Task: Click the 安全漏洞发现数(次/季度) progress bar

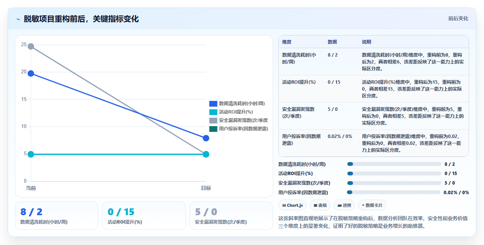Action: [394, 183]
